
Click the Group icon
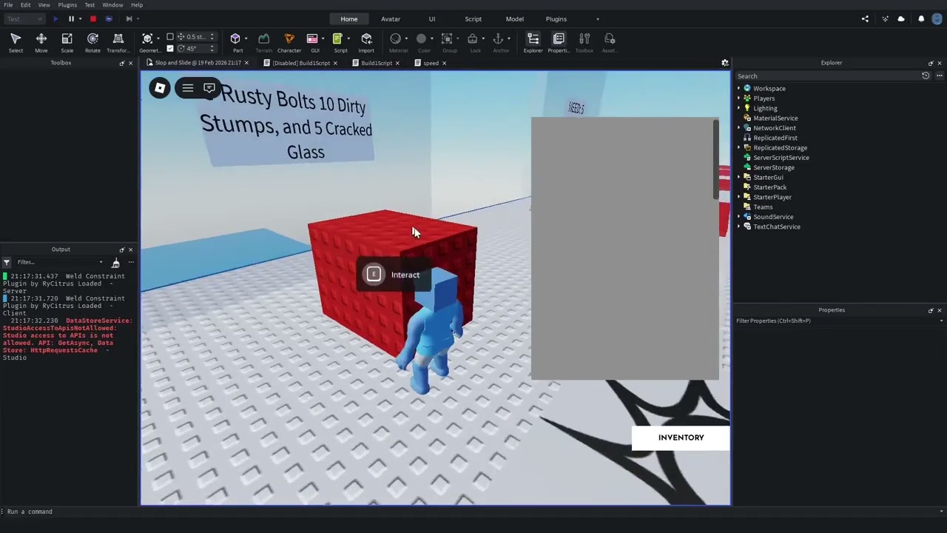[447, 38]
